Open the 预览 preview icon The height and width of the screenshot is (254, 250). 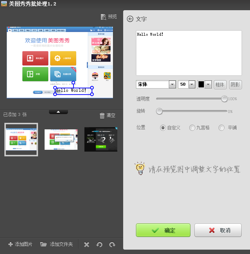(x=103, y=17)
